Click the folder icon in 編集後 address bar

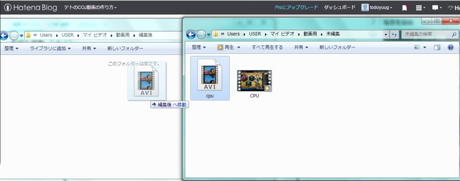coord(28,35)
